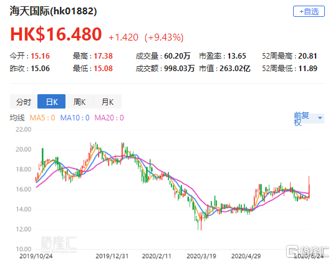Click the 前复权 dropdown arrow
The image size is (333, 262).
pyautogui.click(x=320, y=118)
